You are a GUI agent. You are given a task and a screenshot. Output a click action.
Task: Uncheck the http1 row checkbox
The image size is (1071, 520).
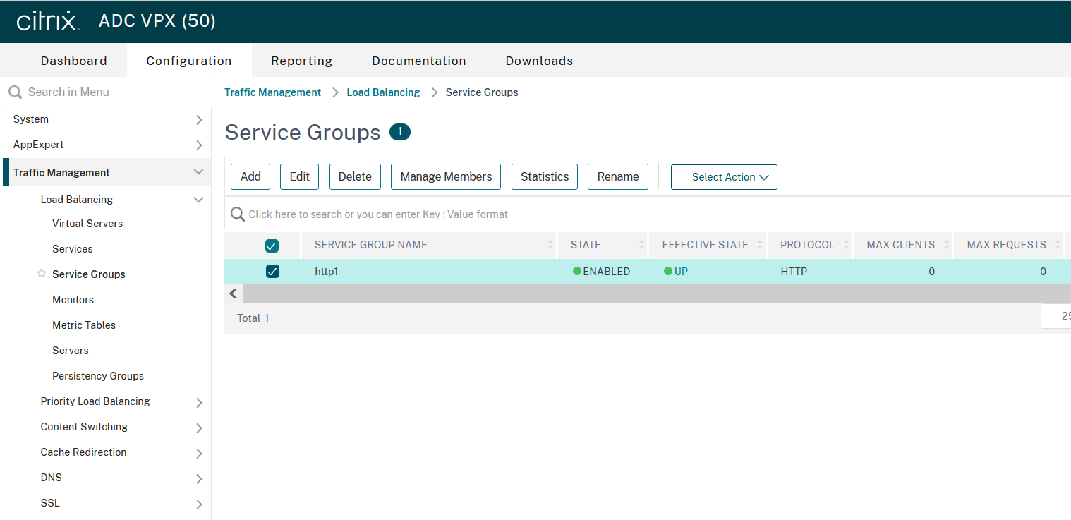point(272,271)
